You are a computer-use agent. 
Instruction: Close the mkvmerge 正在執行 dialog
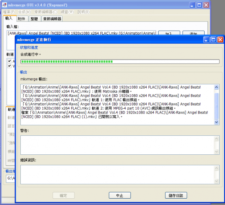(x=220, y=40)
